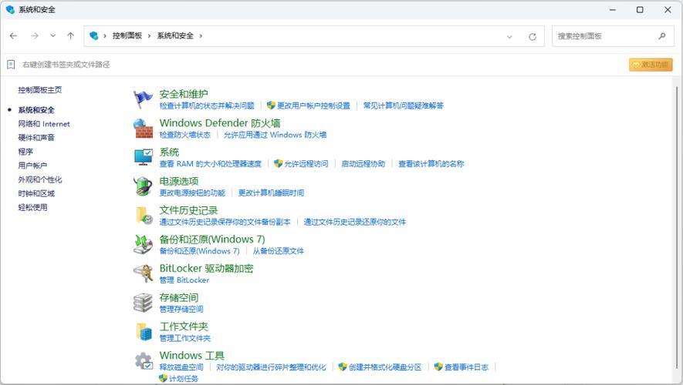Click the 文件历史记录 folder icon
Viewport: 683px width, 385px height.
pyautogui.click(x=144, y=216)
